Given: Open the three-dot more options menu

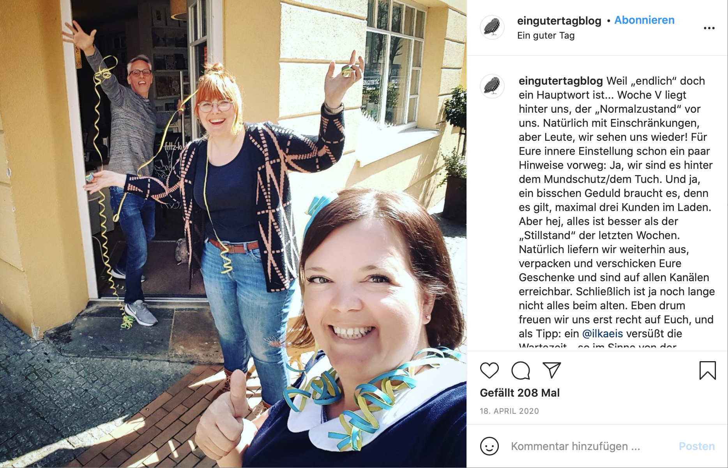Looking at the screenshot, I should click(x=709, y=28).
